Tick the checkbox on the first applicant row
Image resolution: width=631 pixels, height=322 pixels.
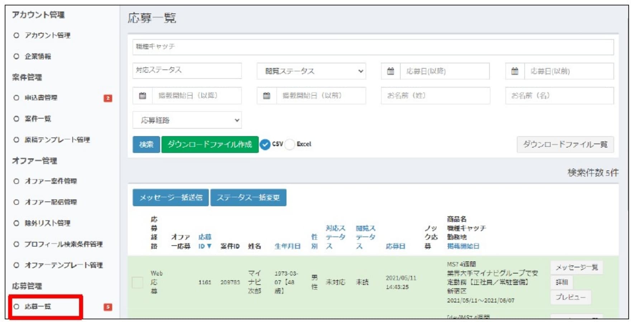137,282
